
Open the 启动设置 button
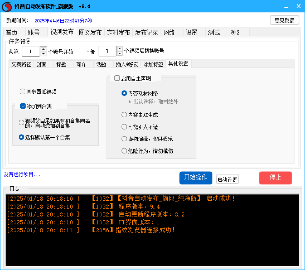pyautogui.click(x=227, y=179)
